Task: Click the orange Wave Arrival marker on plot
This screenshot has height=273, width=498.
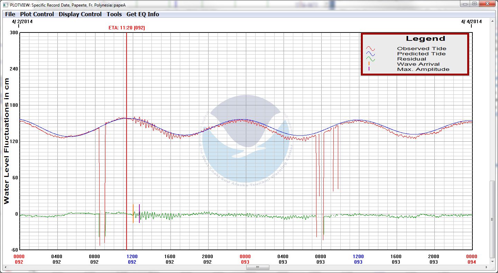Action: coord(133,213)
